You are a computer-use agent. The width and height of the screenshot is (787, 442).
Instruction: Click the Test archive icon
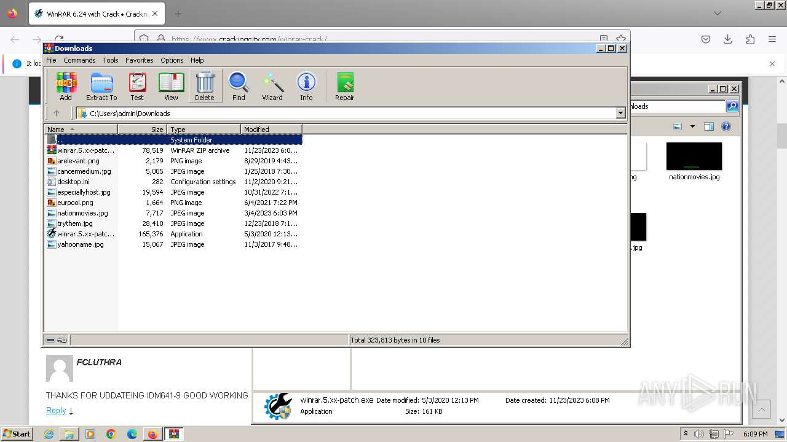(x=137, y=86)
